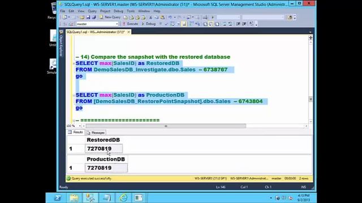Click the scroll down arrow of editor
Image resolution: width=362 pixels, height=203 pixels.
[x=311, y=122]
